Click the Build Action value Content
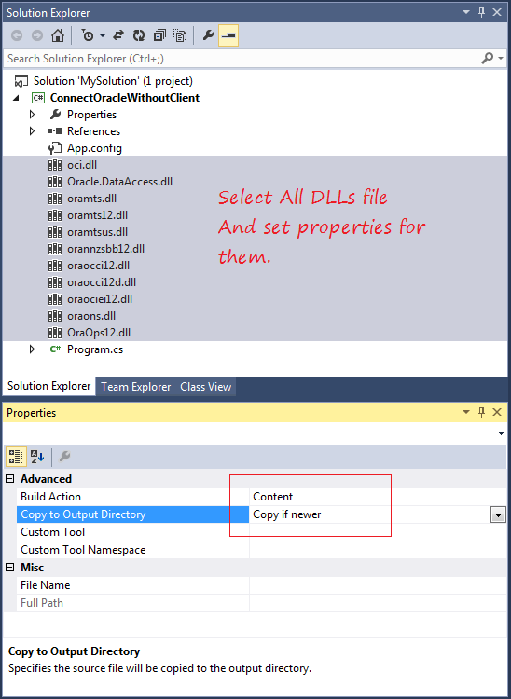Screen dimensions: 511x699 [x=273, y=497]
